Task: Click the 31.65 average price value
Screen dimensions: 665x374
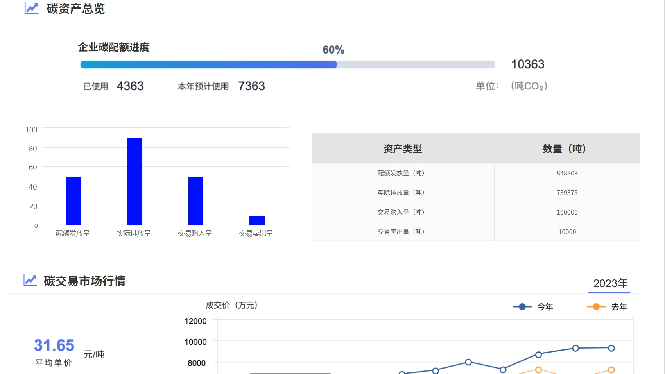Action: click(54, 345)
